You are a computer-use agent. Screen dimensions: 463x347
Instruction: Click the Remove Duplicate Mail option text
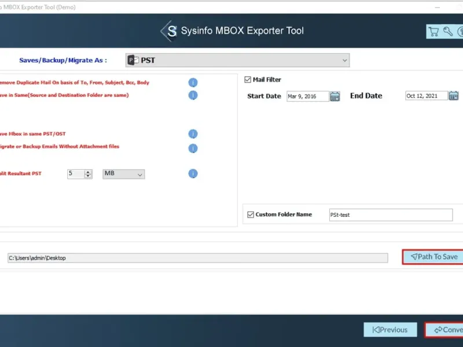click(x=75, y=83)
